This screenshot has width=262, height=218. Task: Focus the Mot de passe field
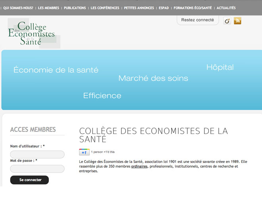[37, 169]
